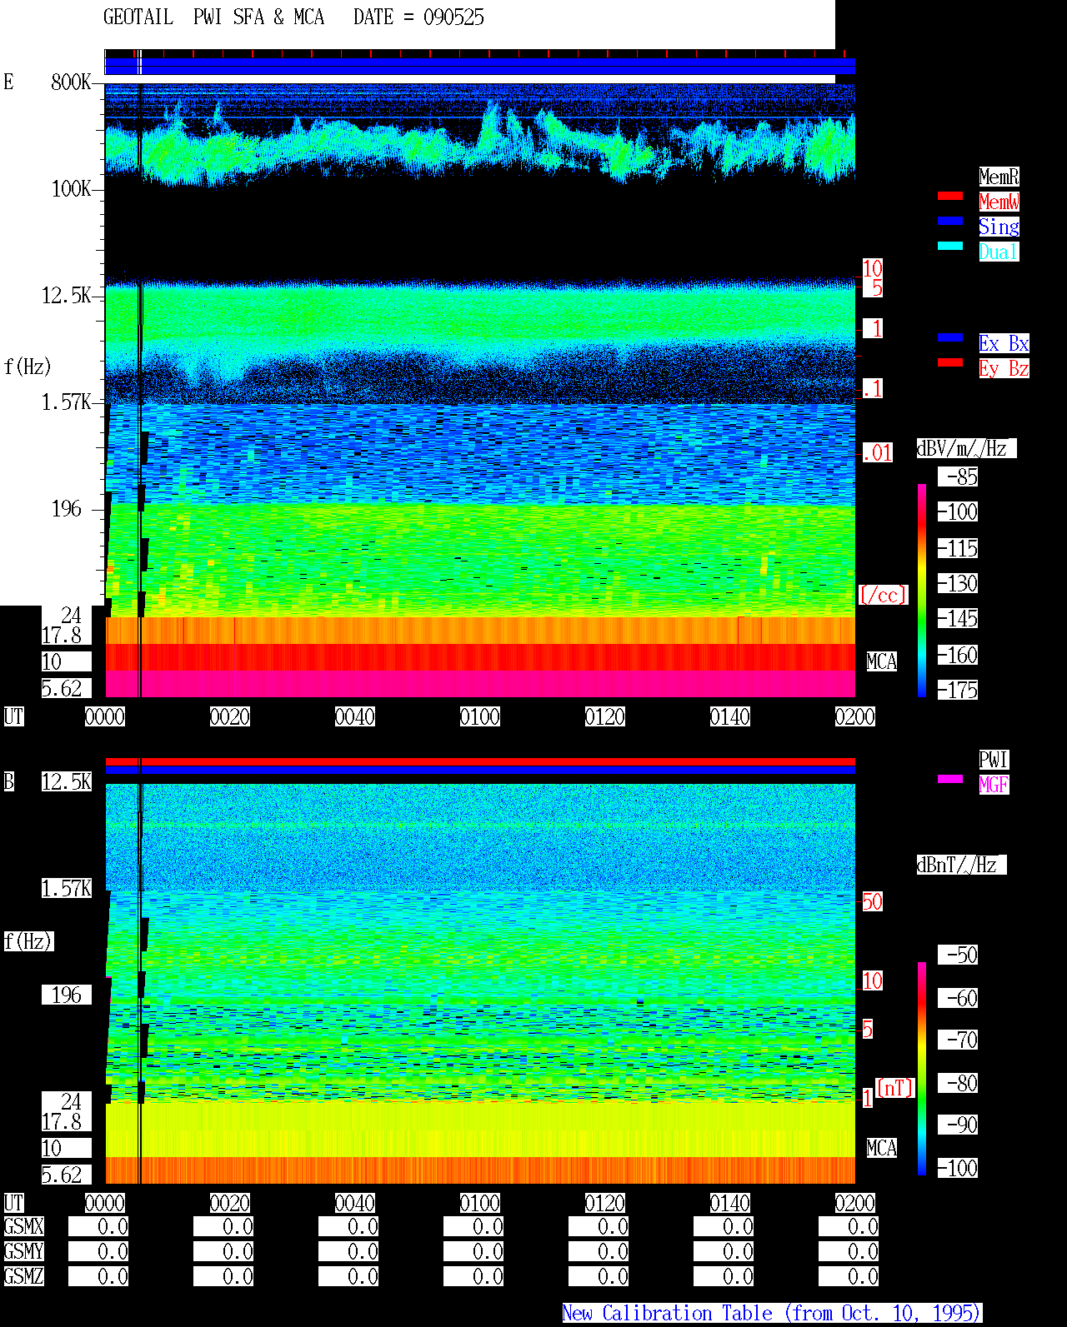Click the red MemW legend swatch

950,196
